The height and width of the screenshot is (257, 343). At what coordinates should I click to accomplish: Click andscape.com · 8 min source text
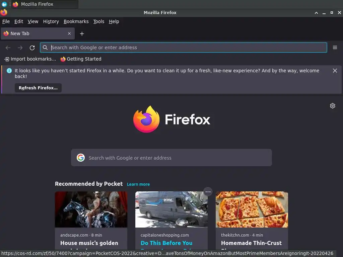tap(81, 235)
